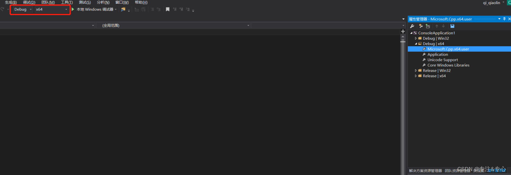Open the Properties wrench icon in Property Manager
The image size is (511, 175).
[x=412, y=26]
